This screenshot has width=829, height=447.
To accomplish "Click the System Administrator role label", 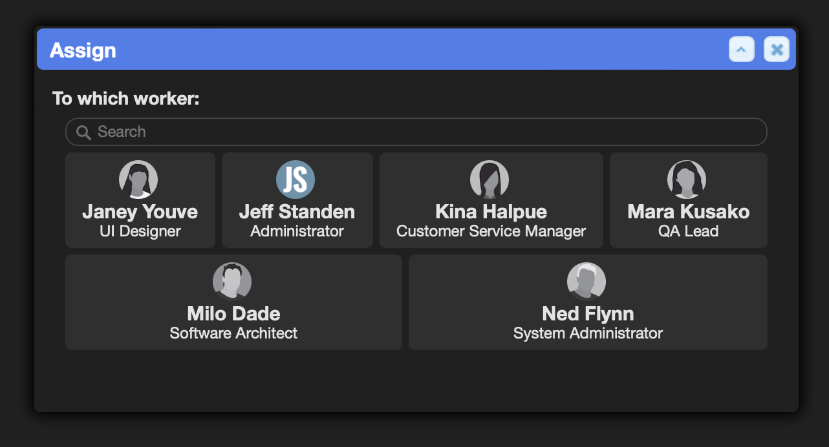I will pyautogui.click(x=588, y=333).
